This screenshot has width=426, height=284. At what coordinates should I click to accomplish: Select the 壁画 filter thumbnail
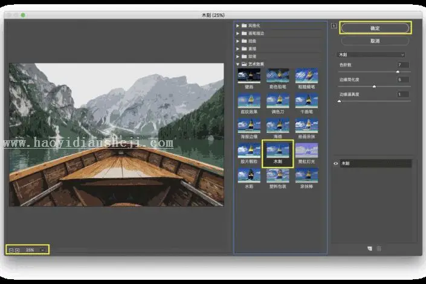[x=249, y=76]
